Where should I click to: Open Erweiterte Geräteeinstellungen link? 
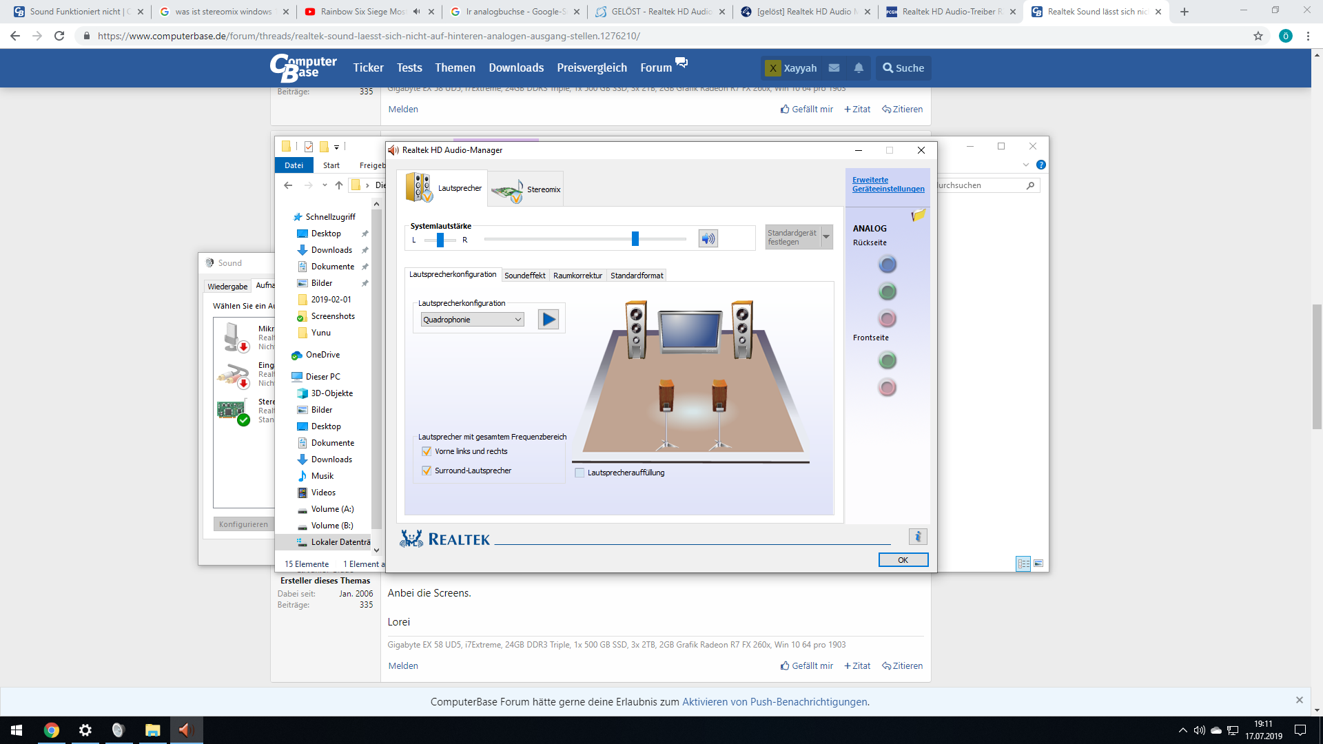(888, 184)
